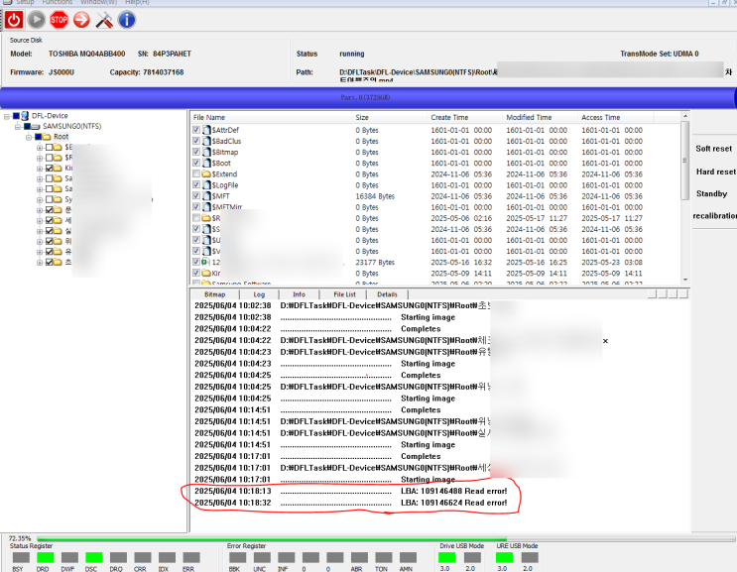Click log entry LBA: 109146624 Read error!
The width and height of the screenshot is (737, 572).
point(350,503)
